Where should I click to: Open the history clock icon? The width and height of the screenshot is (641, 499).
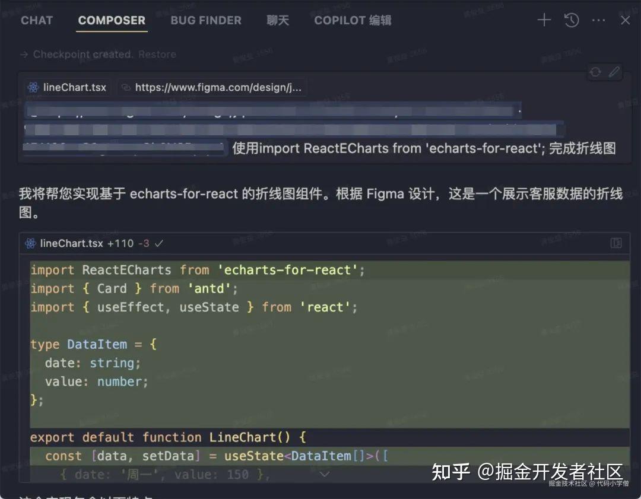572,20
